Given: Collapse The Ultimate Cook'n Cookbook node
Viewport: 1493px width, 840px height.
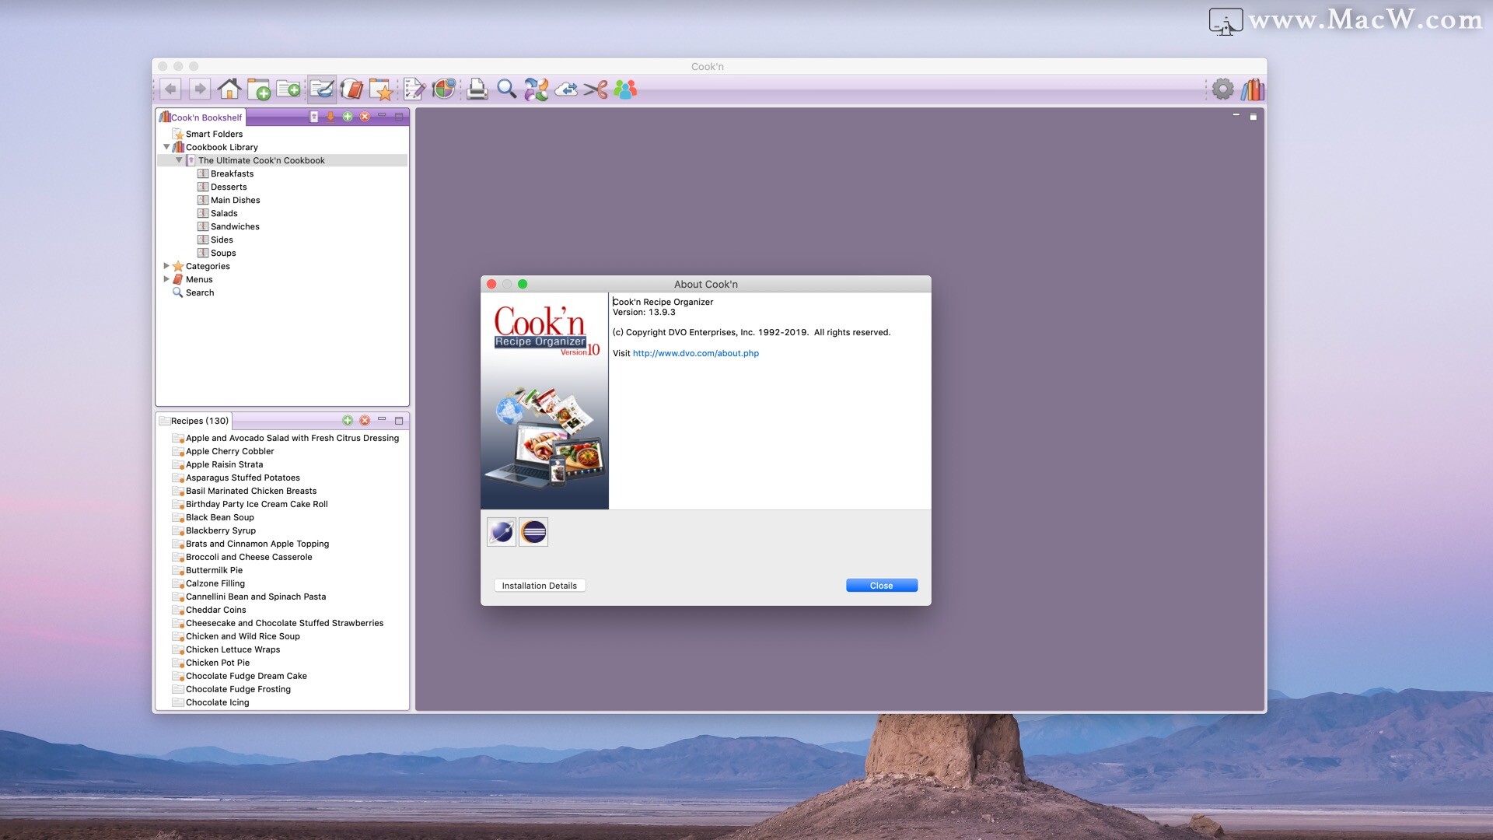Looking at the screenshot, I should [179, 160].
